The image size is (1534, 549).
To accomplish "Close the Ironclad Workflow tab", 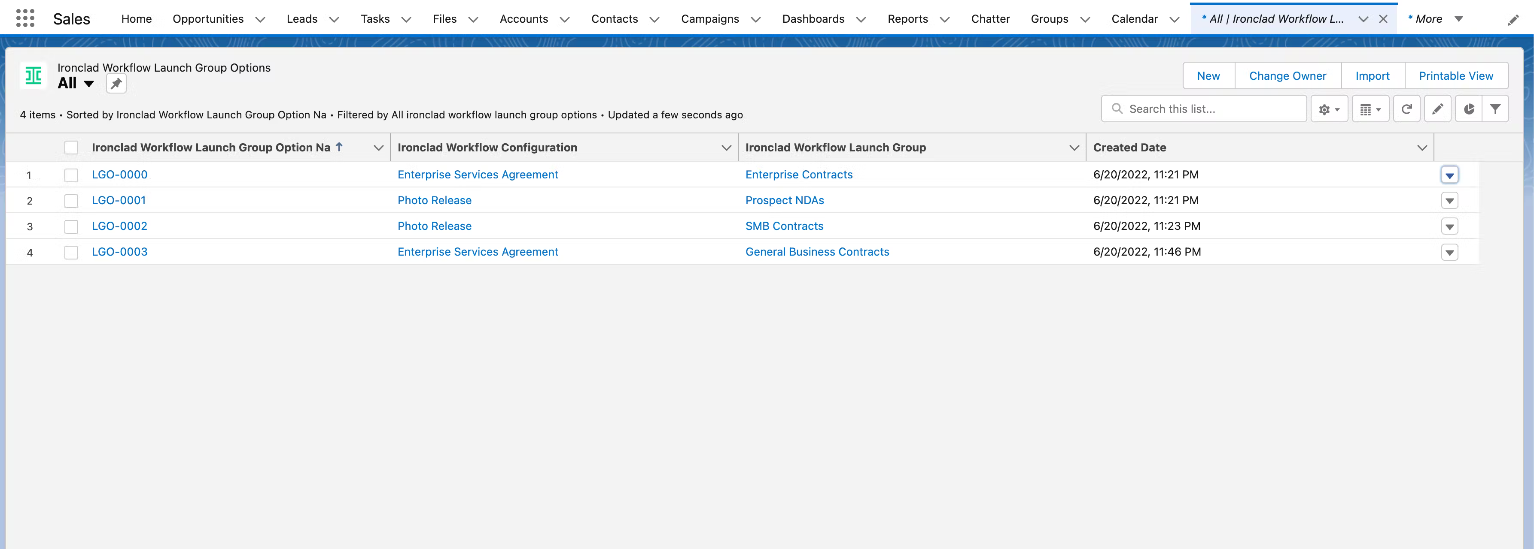I will pyautogui.click(x=1383, y=19).
